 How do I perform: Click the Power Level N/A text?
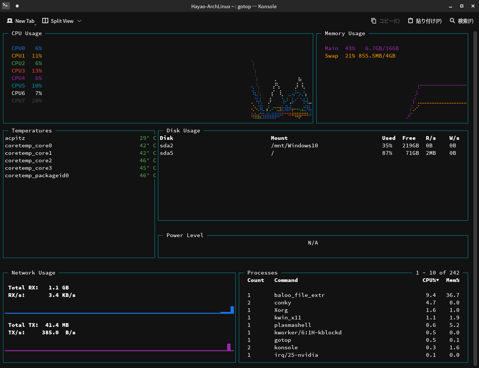(313, 243)
